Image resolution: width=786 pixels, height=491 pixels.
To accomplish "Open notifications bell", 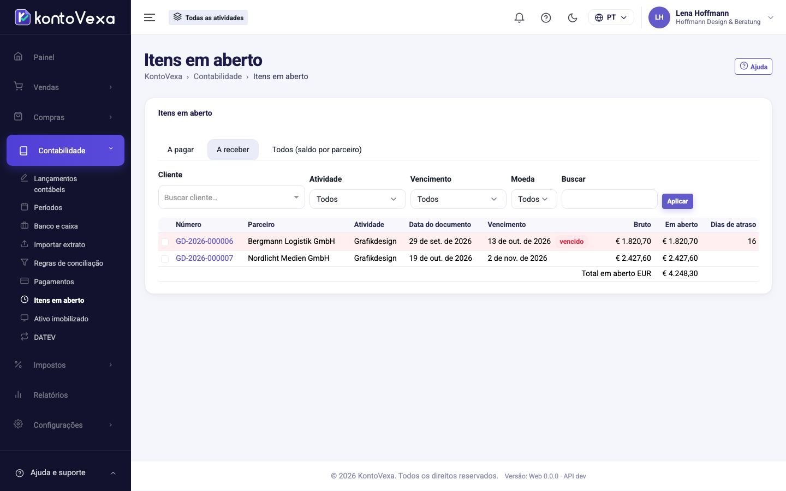I will [x=519, y=17].
